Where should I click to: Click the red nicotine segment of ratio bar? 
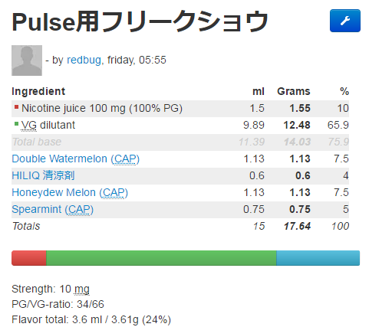point(29,258)
